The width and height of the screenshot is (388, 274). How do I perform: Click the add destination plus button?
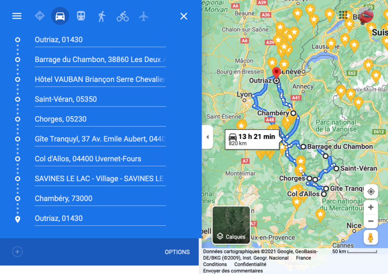pos(17,252)
